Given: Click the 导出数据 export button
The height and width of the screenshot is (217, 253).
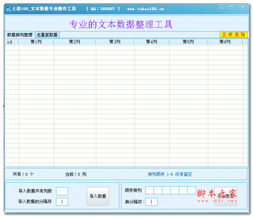Looking at the screenshot, I should click(x=226, y=196).
